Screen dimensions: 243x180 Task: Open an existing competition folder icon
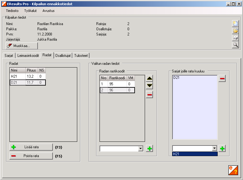[x=235, y=31]
